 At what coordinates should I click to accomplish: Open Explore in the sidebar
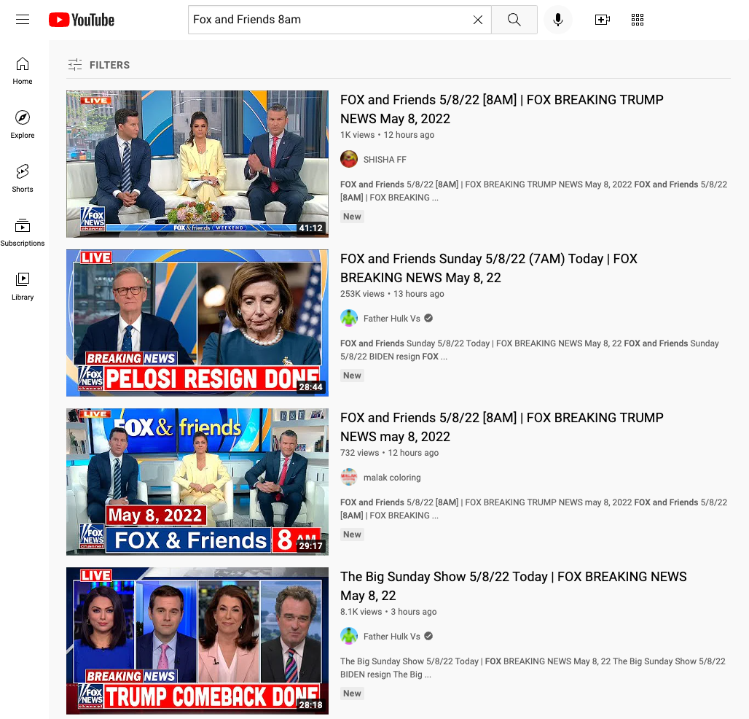tap(23, 125)
